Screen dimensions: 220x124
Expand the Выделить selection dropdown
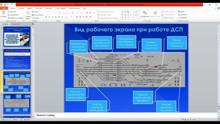pos(183,18)
